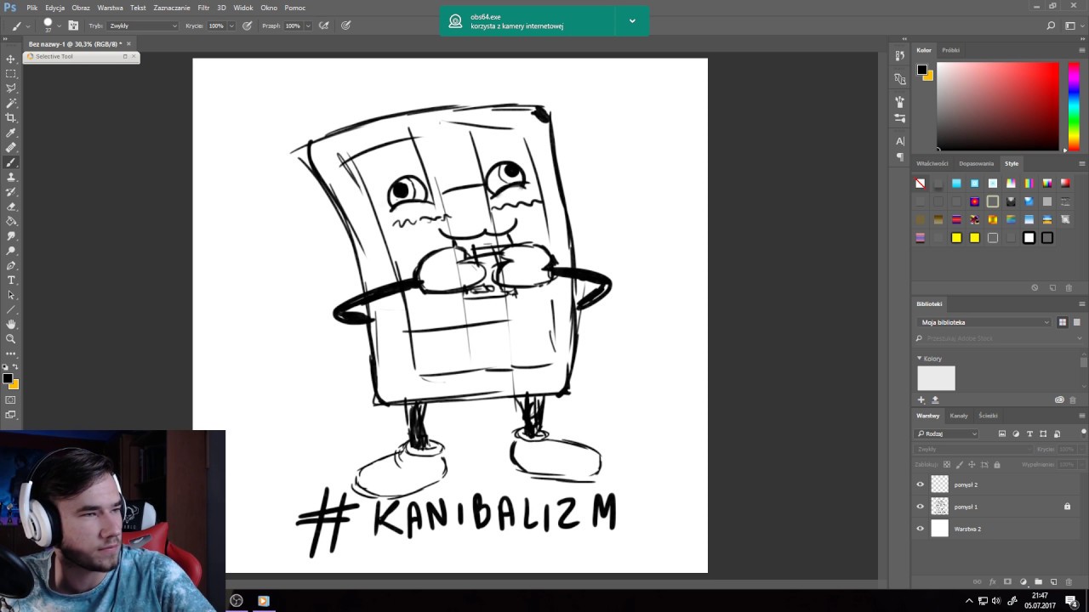This screenshot has height=612, width=1089.
Task: Create new layer group folder icon
Action: click(x=1038, y=582)
